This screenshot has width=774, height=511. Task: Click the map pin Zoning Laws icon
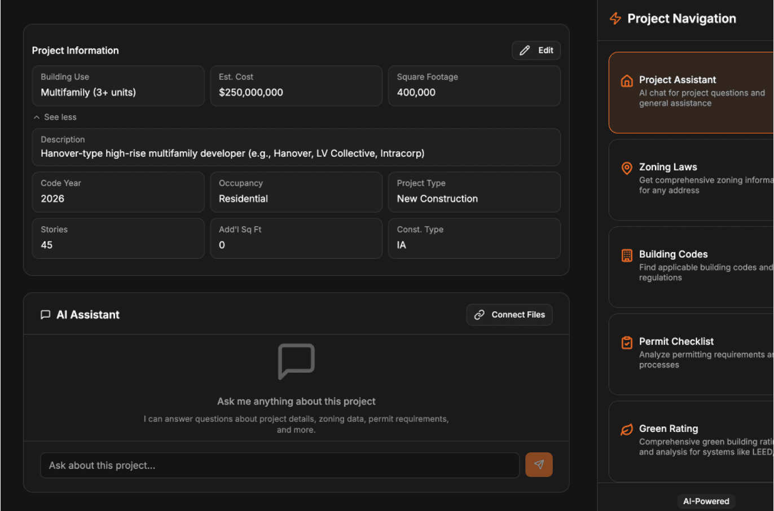[x=626, y=168]
